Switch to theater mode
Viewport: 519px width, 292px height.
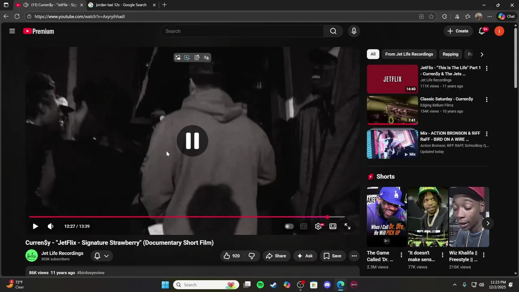point(333,226)
